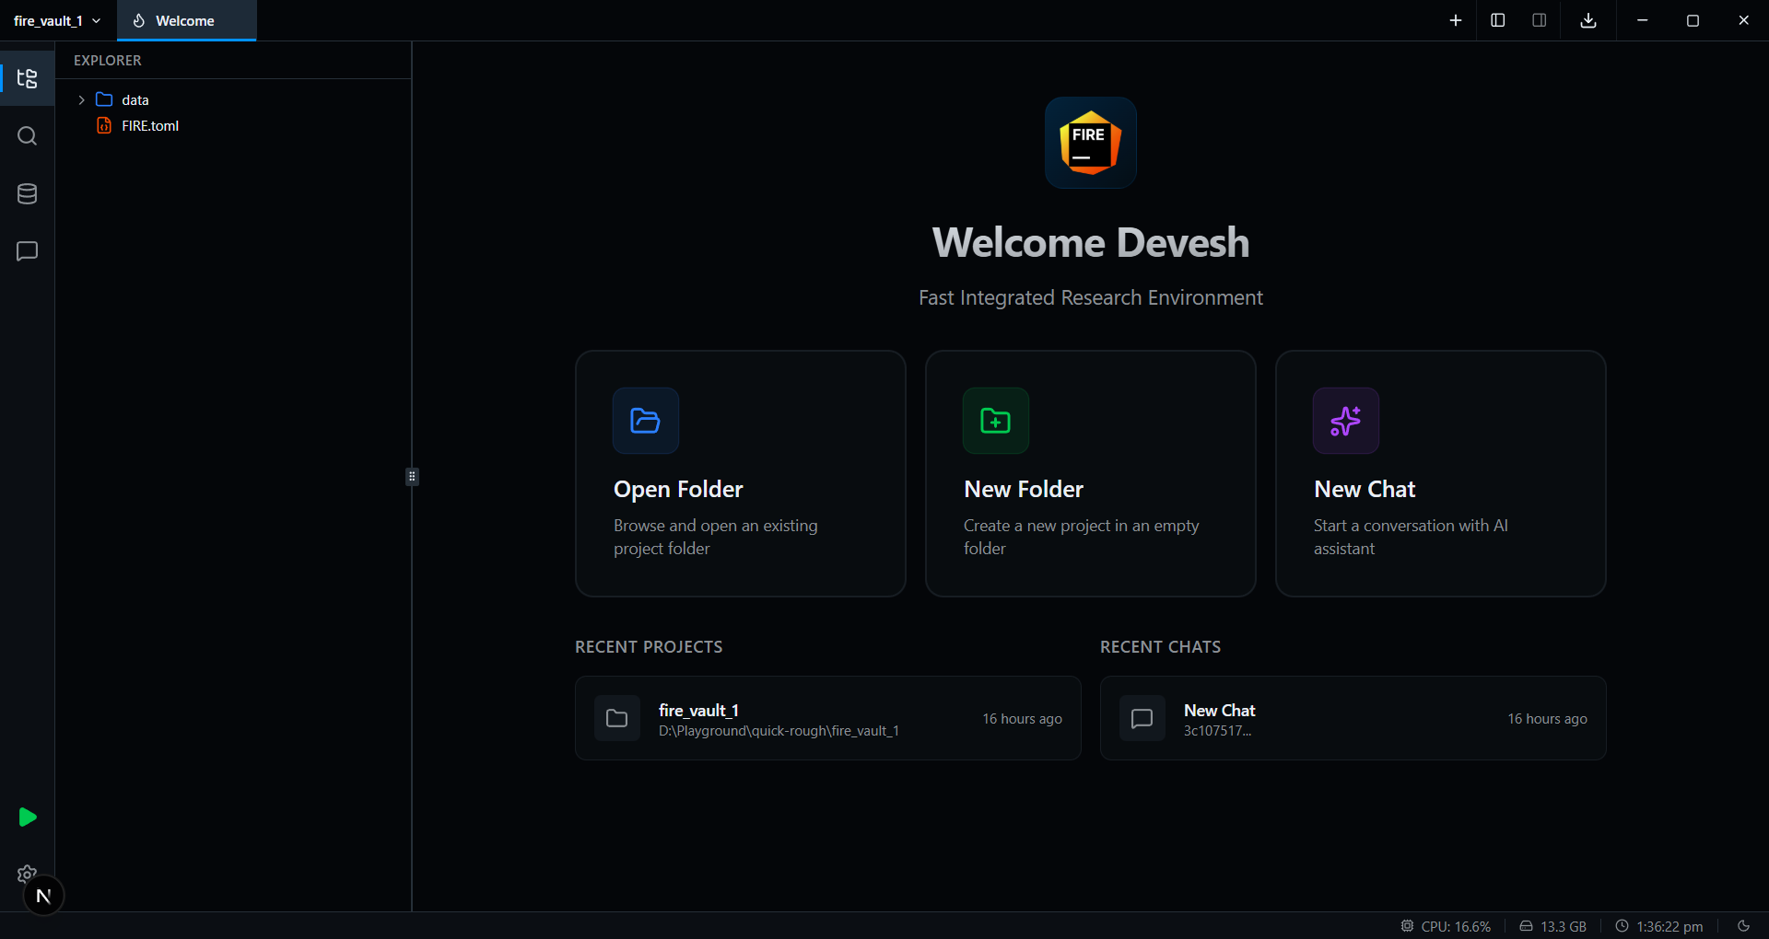Image resolution: width=1769 pixels, height=939 pixels.
Task: Select the Search icon in the sidebar
Action: click(27, 135)
